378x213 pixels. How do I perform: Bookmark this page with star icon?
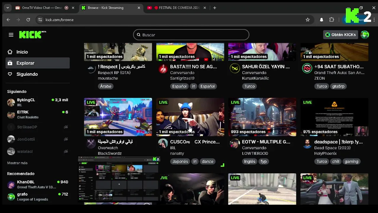(308, 20)
